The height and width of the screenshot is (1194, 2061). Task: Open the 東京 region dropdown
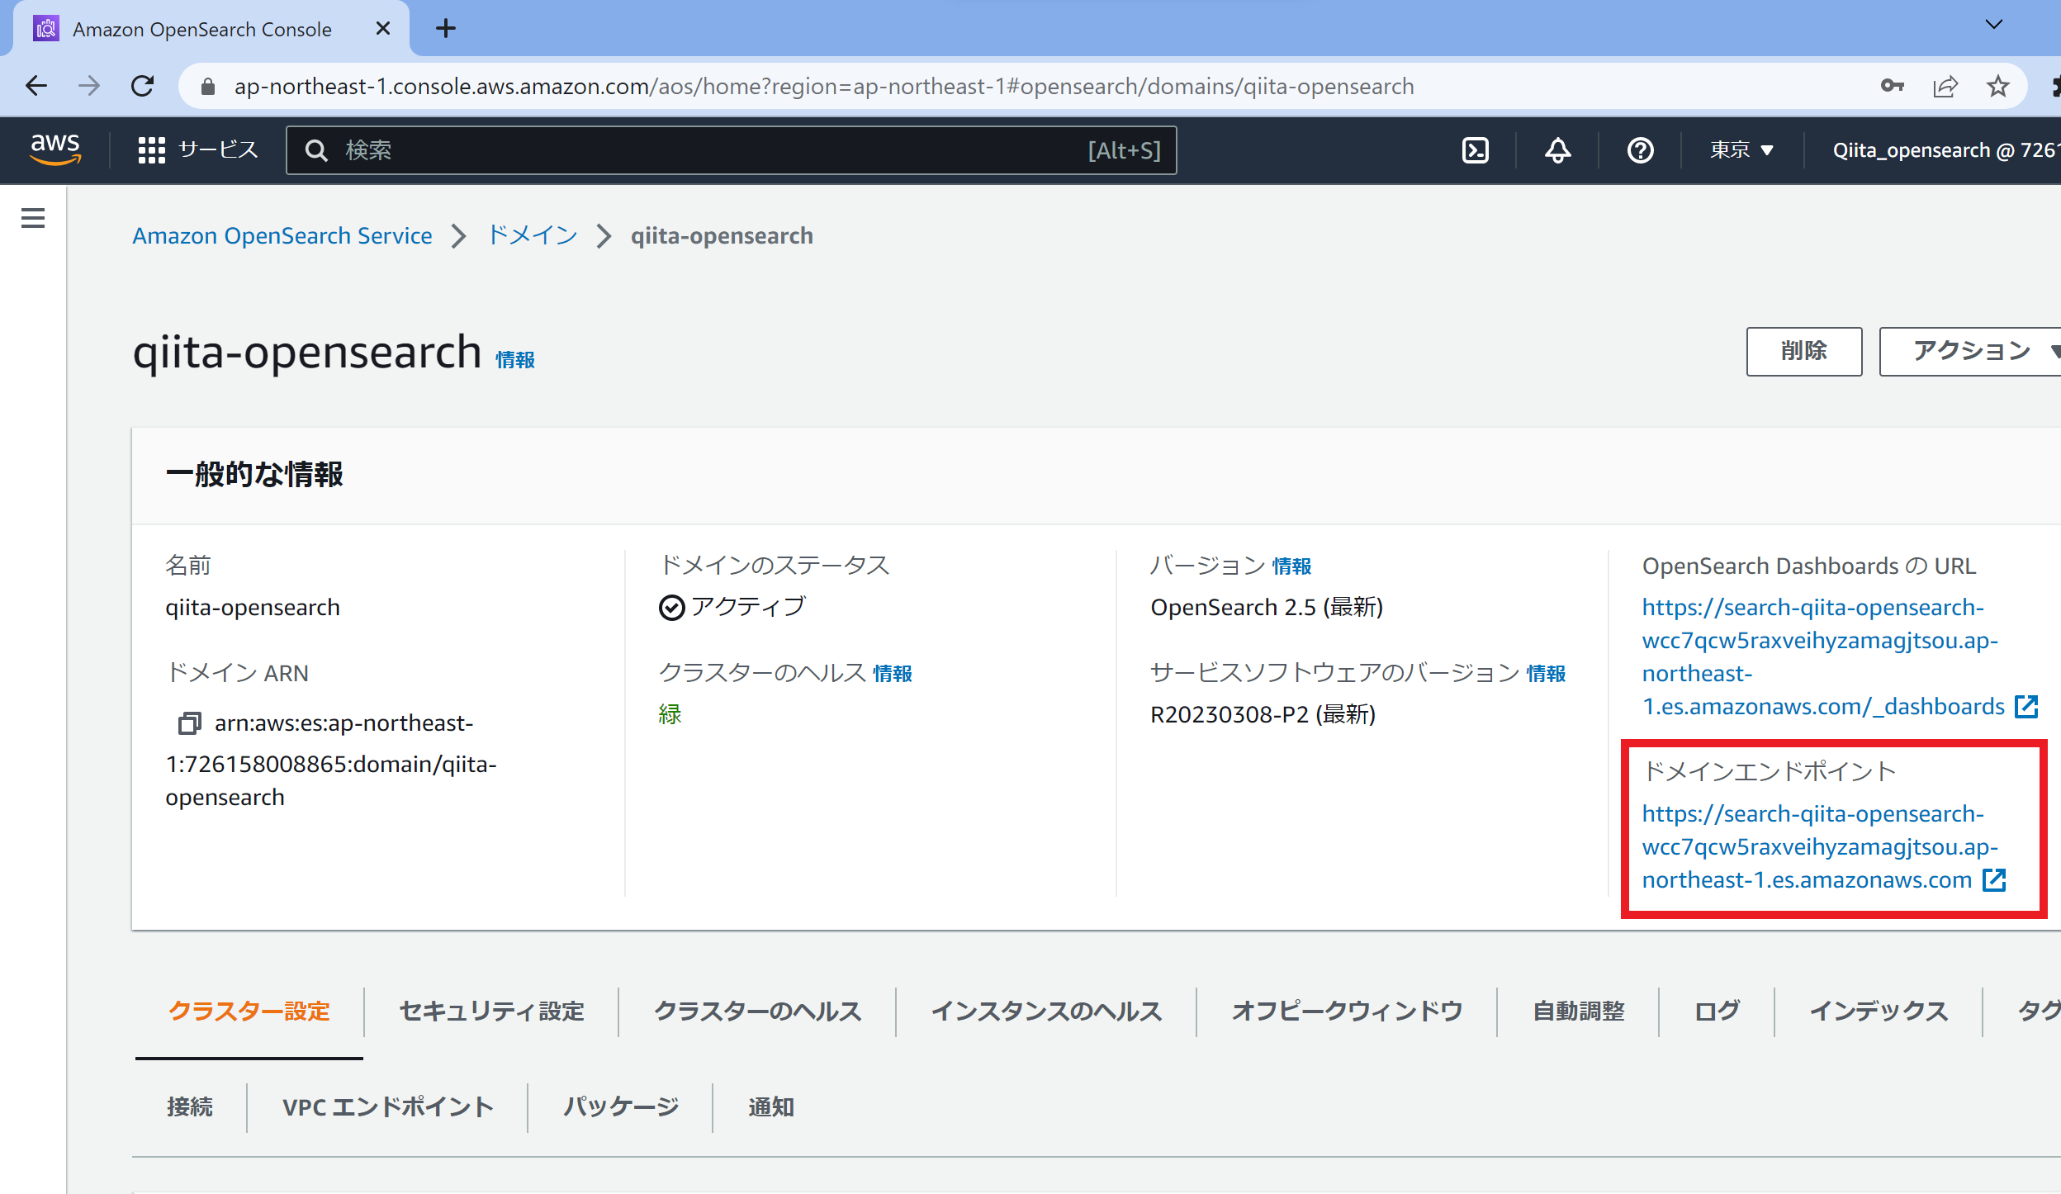tap(1741, 150)
